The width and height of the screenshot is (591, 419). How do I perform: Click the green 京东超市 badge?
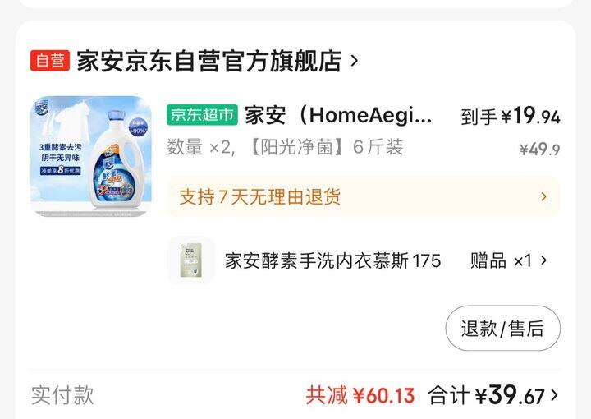point(202,115)
